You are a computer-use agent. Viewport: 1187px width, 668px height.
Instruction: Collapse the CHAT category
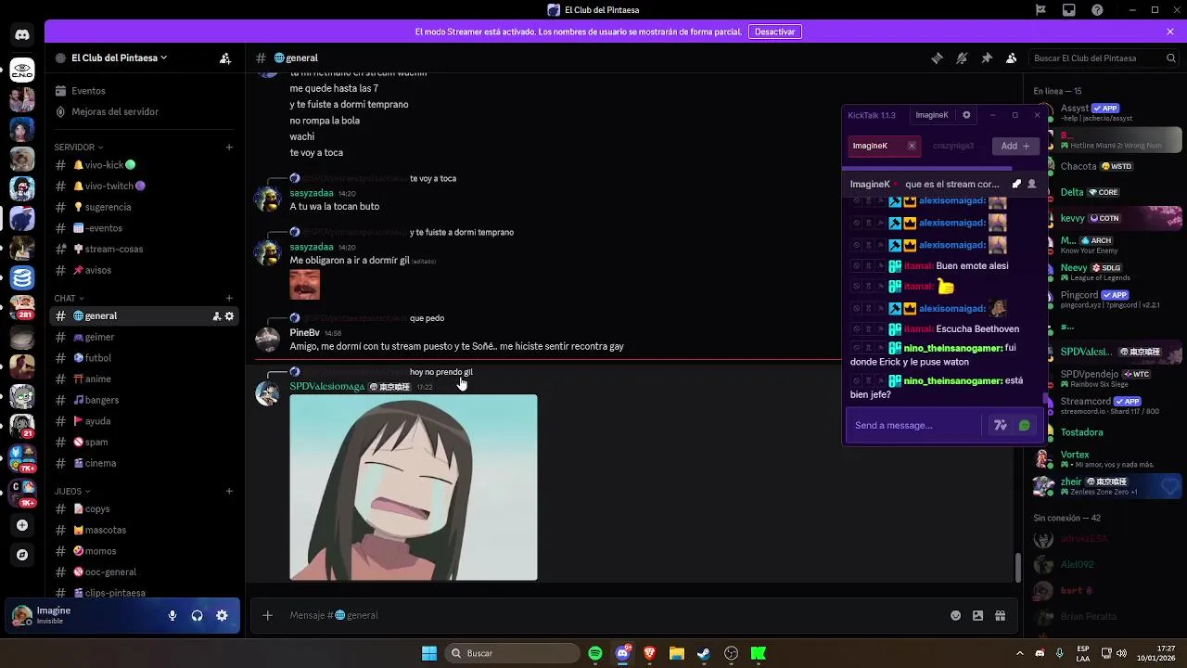coord(69,299)
